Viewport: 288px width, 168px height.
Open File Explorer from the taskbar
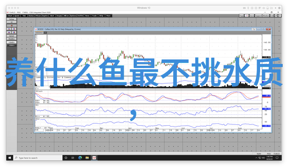(87, 158)
